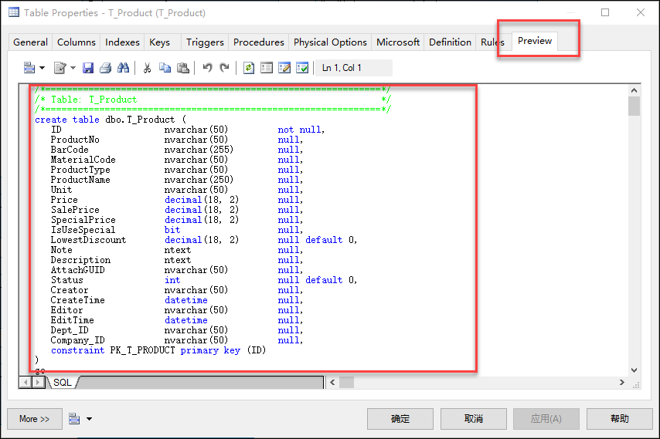Click the Edit With icon
This screenshot has height=439, width=660.
click(x=60, y=68)
